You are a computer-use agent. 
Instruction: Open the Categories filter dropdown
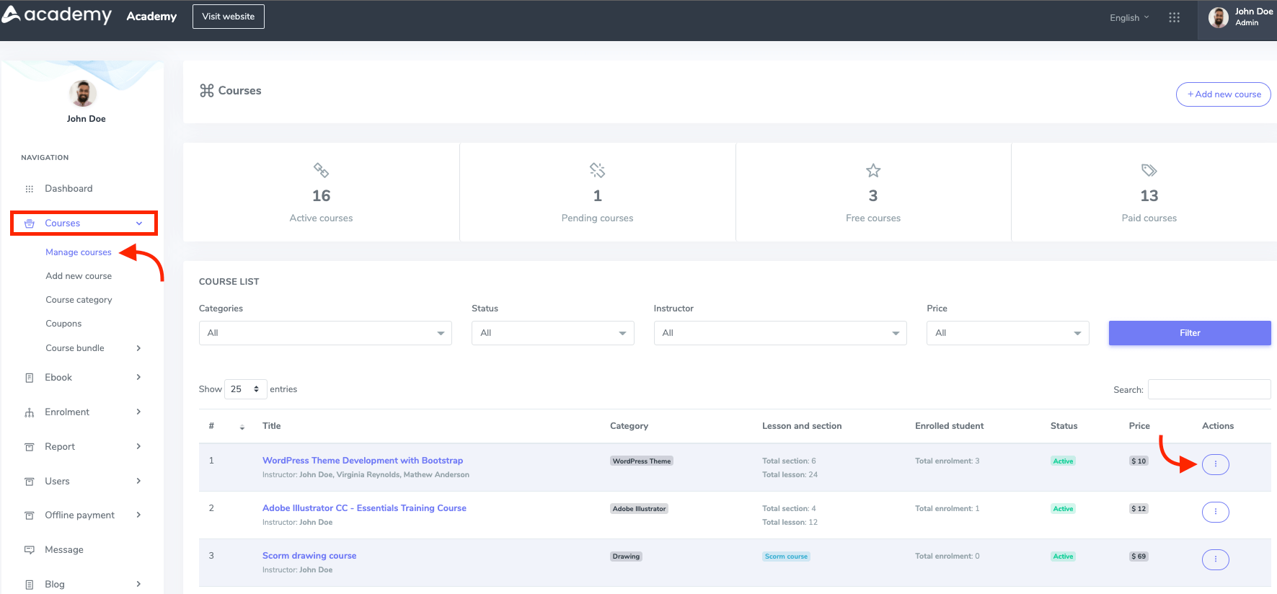pyautogui.click(x=324, y=333)
